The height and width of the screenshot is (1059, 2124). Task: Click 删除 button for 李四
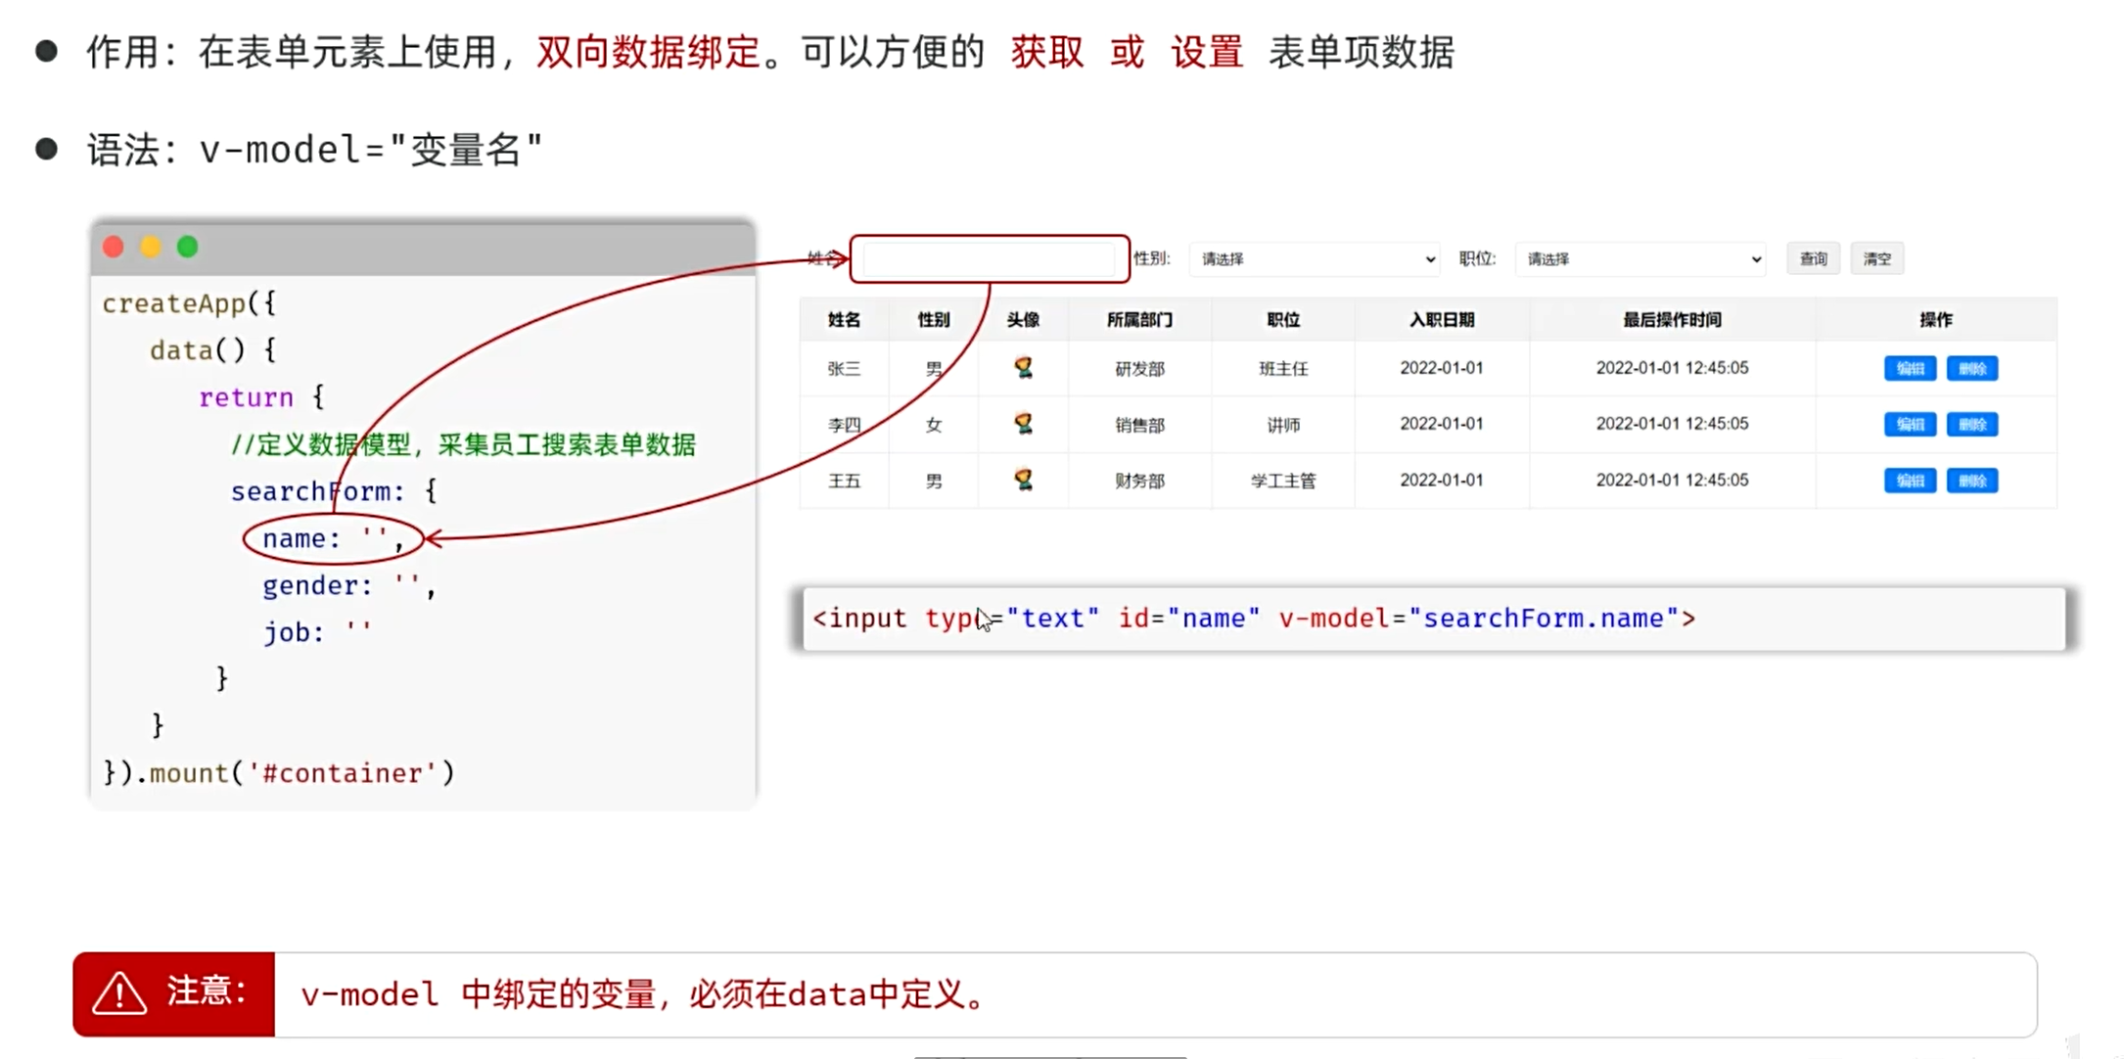coord(1971,425)
